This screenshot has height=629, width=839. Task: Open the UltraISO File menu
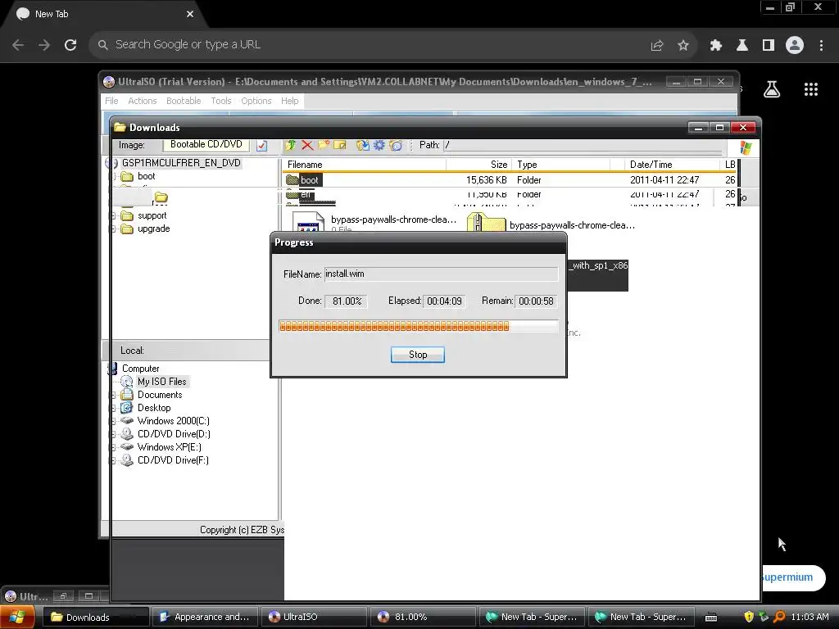[x=111, y=101]
